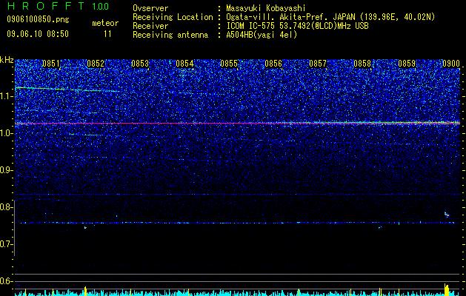Image resolution: width=466 pixels, height=296 pixels.
Task: Select the 0853 time marker
Action: [140, 64]
